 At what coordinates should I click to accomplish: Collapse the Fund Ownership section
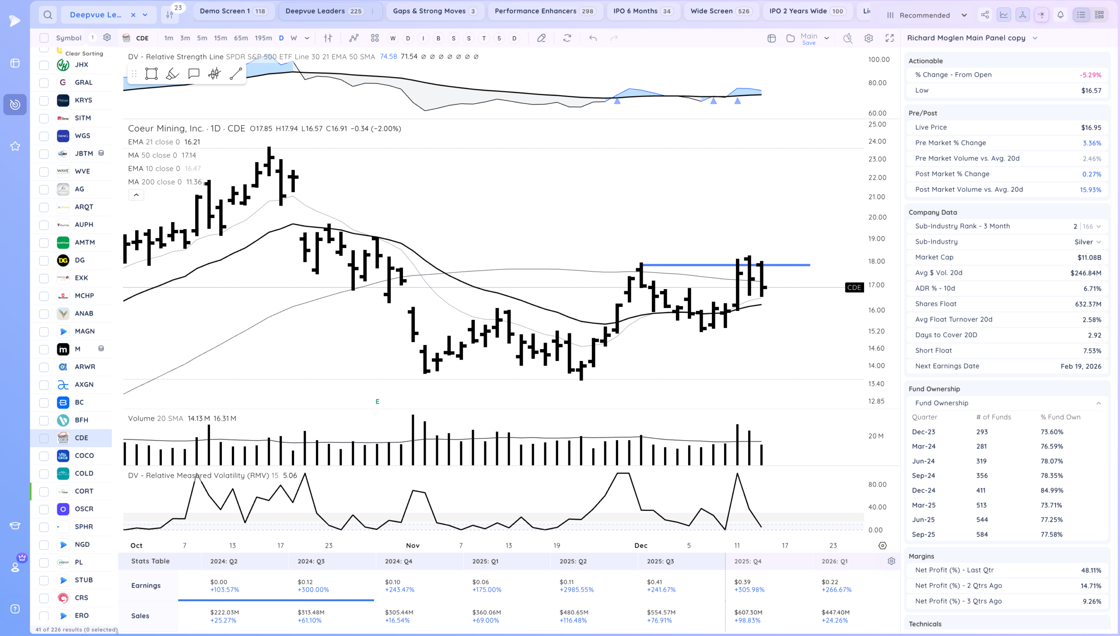pyautogui.click(x=1099, y=403)
